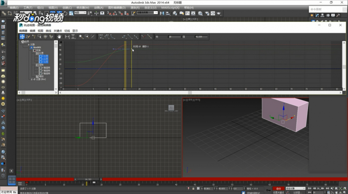Activate the Region Keys tool

(x=39, y=37)
